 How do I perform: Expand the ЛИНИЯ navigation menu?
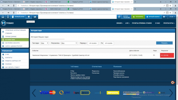coord(120,23)
